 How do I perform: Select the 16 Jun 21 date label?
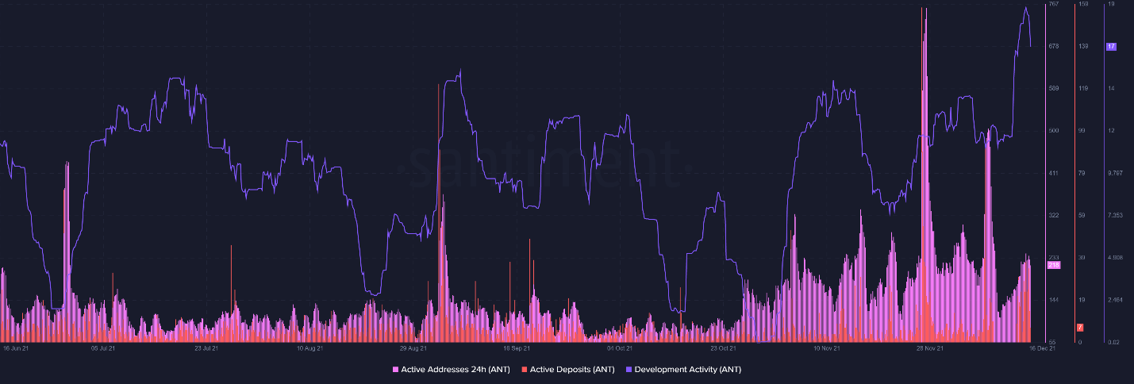tap(16, 348)
